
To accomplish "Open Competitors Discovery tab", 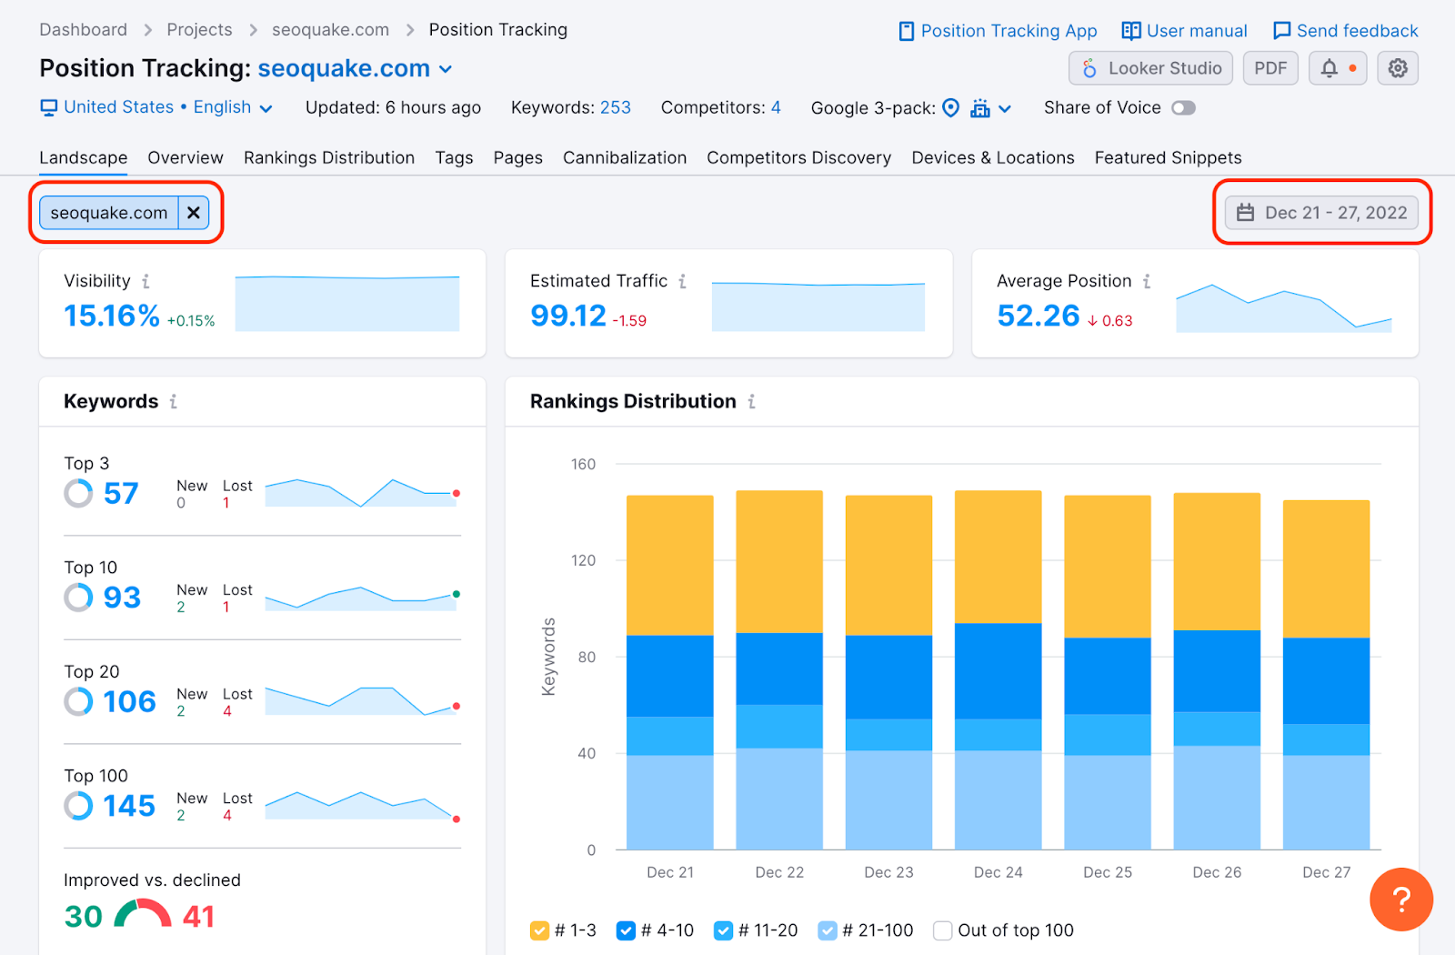I will pos(799,157).
